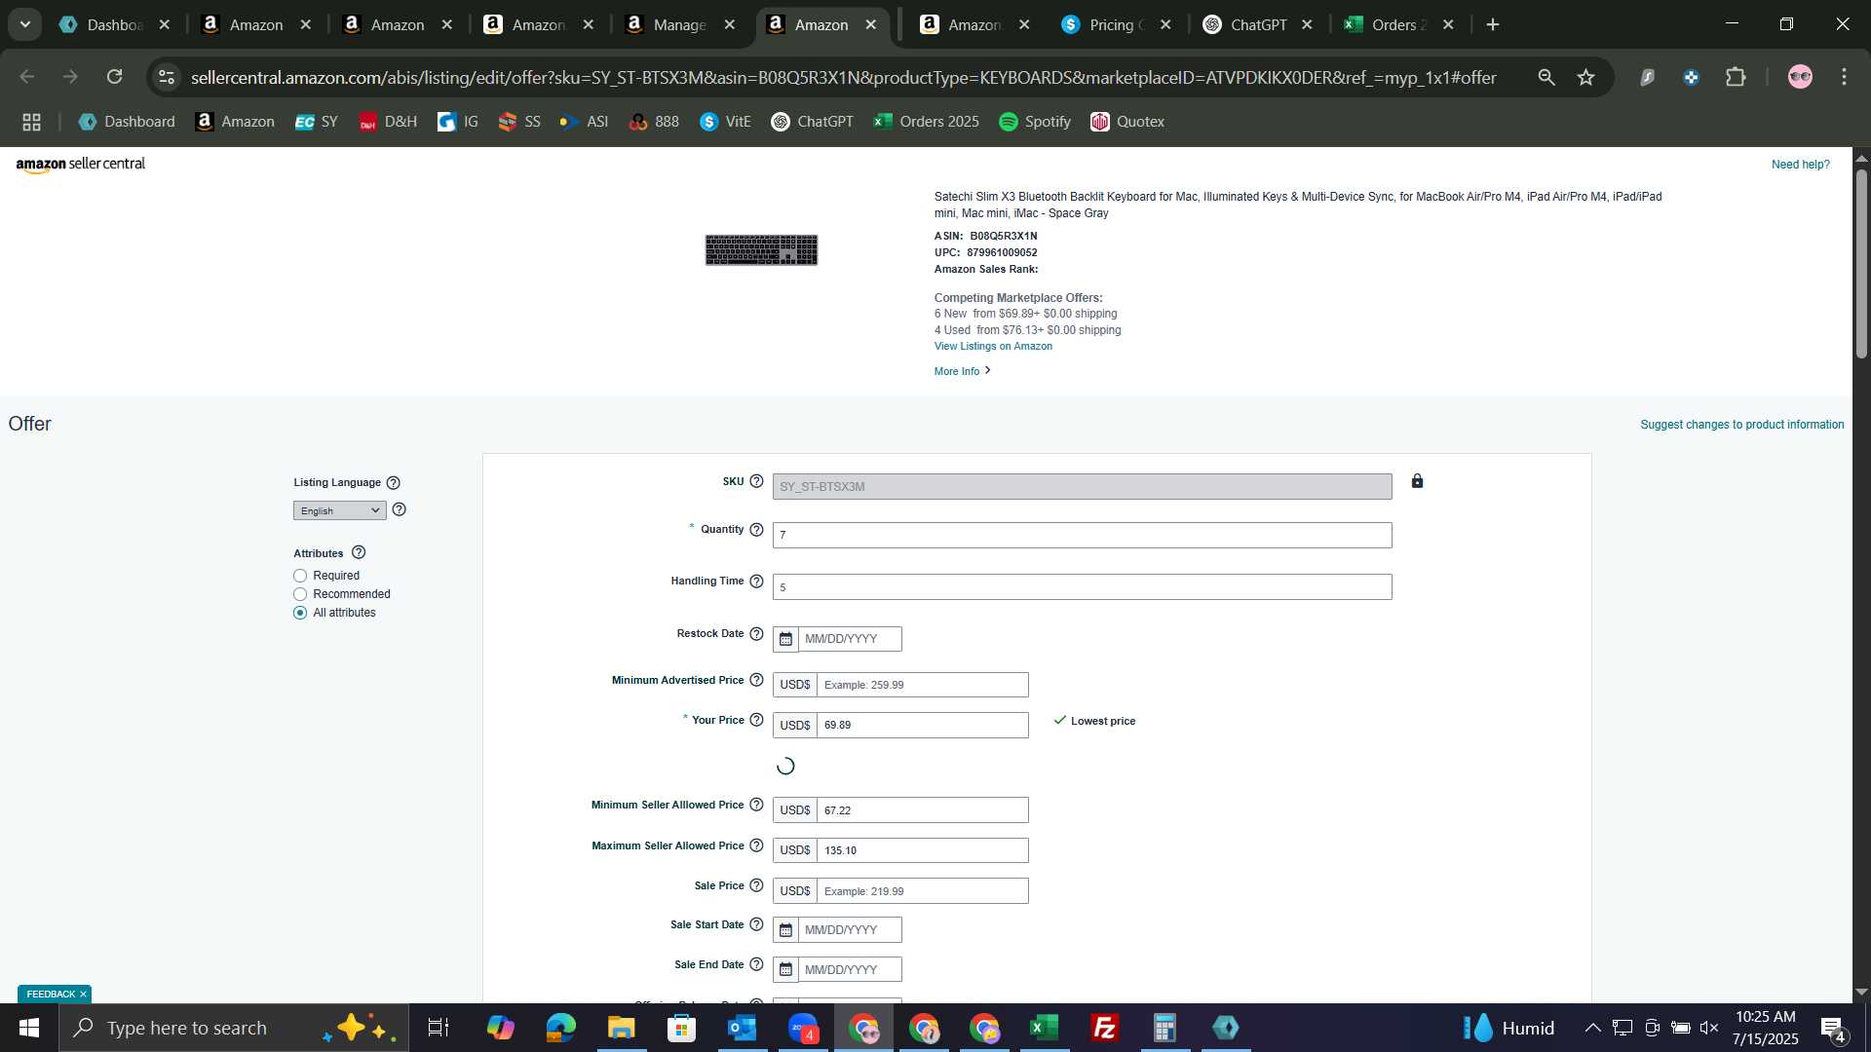Open Sale End Date calendar picker

[x=785, y=970]
